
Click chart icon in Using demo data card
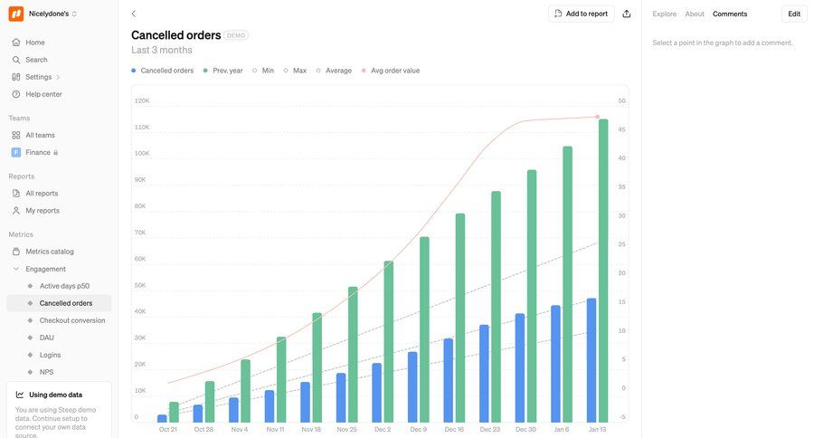point(20,395)
